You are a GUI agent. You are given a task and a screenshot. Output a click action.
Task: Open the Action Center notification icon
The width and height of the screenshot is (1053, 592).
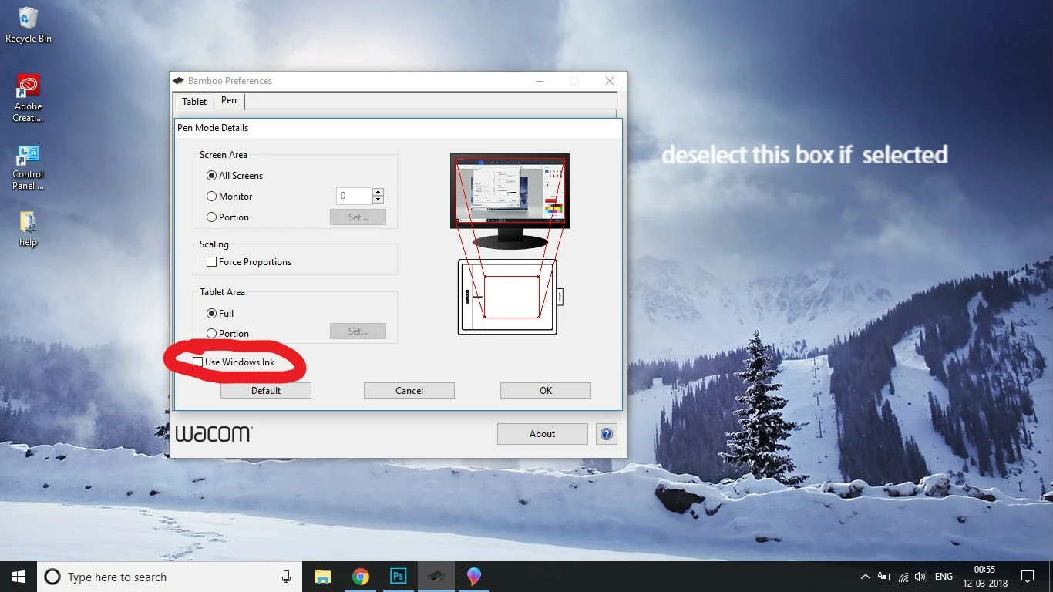coord(1027,577)
